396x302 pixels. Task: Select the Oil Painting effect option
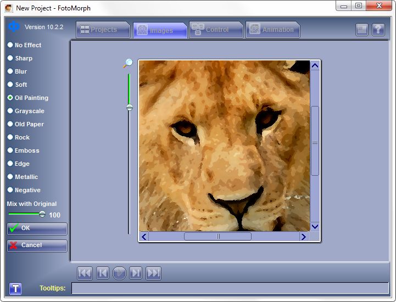(28, 98)
